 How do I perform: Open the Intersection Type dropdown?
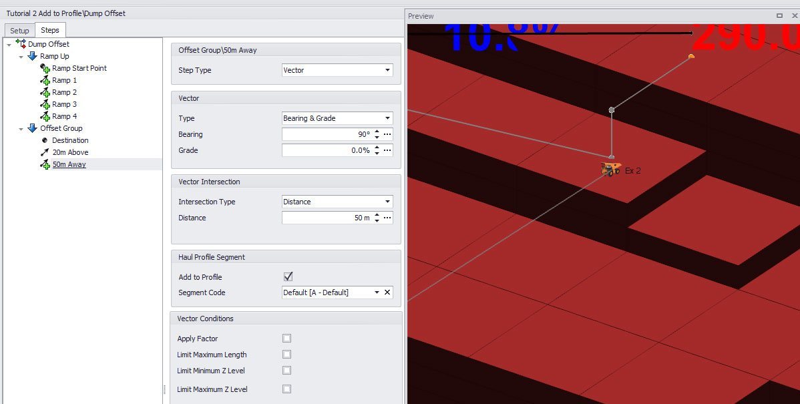[387, 202]
